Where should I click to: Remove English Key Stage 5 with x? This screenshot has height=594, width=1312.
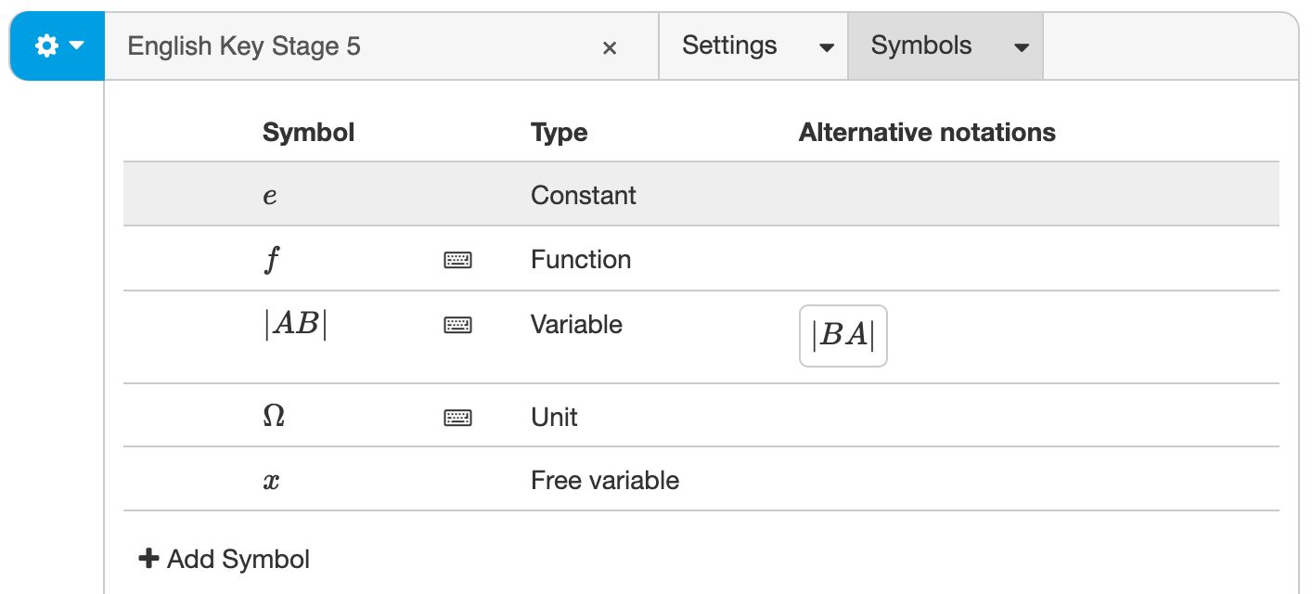(x=610, y=48)
